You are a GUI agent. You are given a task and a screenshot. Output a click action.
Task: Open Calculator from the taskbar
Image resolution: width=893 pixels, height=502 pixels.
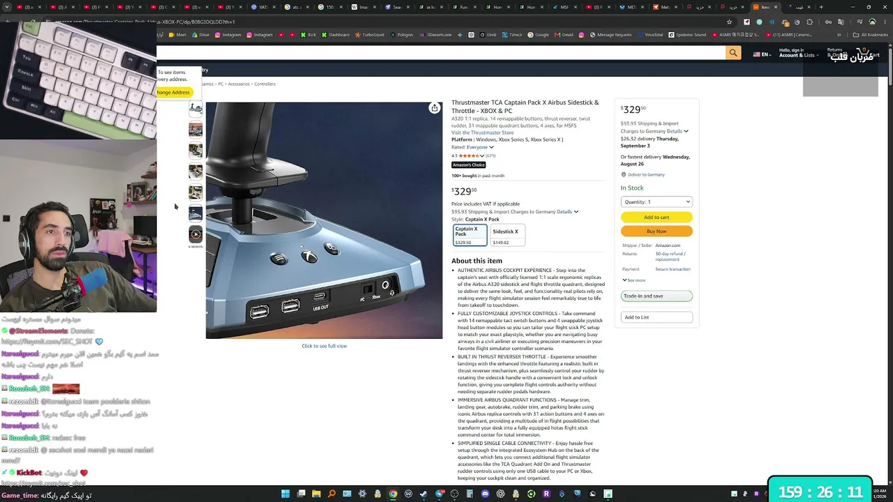[x=470, y=494]
